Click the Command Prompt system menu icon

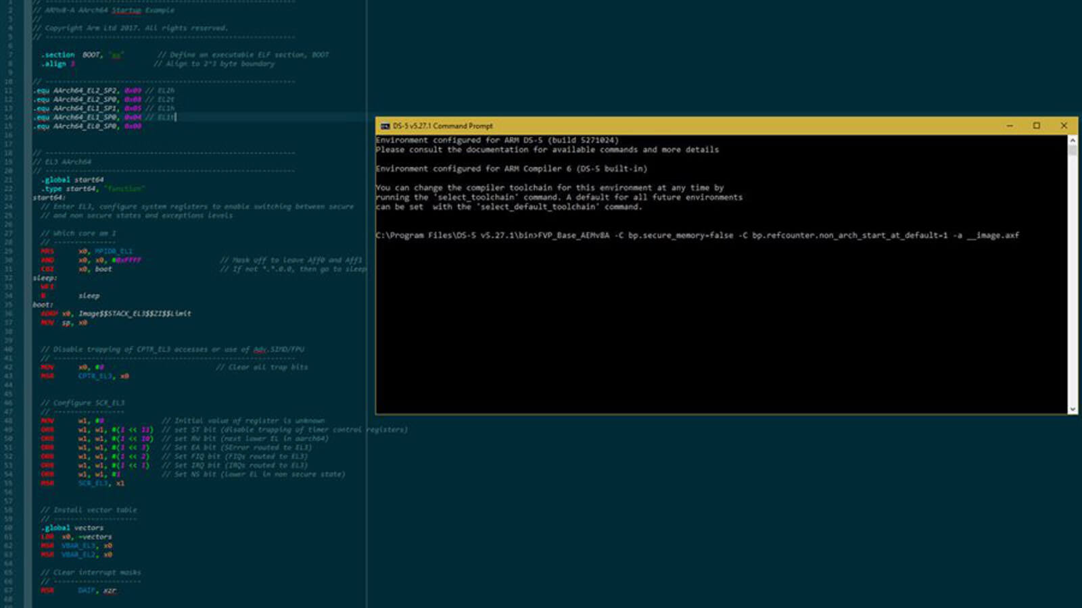click(x=385, y=126)
